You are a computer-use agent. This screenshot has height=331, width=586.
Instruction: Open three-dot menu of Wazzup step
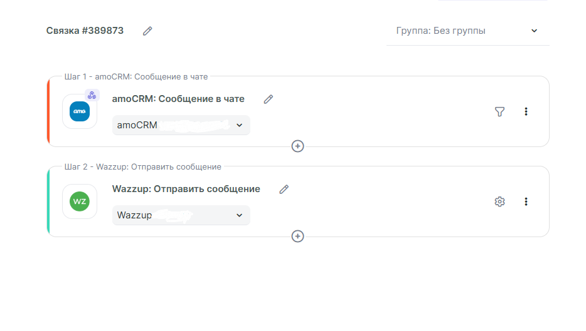click(x=526, y=201)
